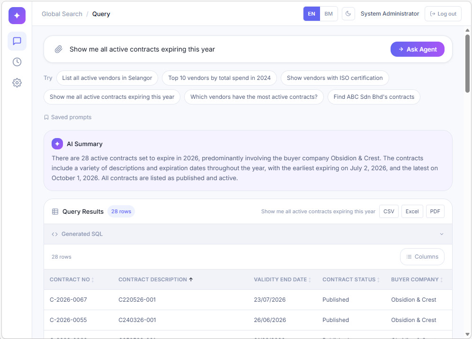Click Obsidion & Crest in C-2026-0055 row

point(414,320)
